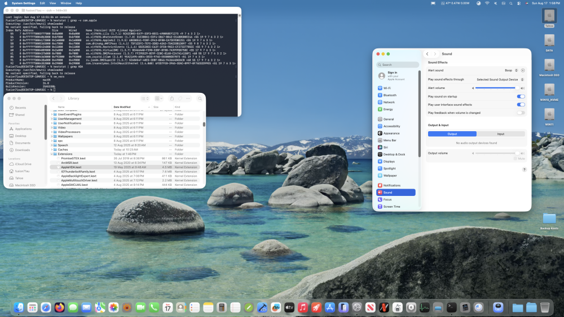Expand the Speech folder

point(52,145)
